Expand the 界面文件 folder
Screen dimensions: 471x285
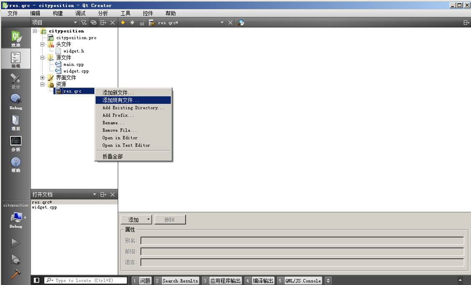tap(42, 78)
